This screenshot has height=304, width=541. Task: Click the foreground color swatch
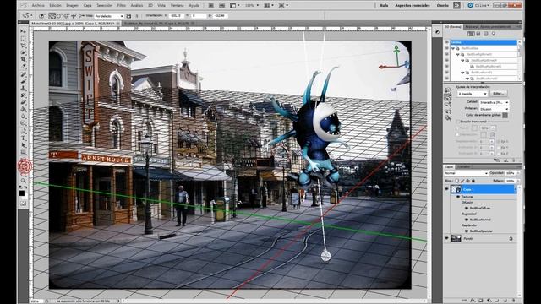click(22, 193)
